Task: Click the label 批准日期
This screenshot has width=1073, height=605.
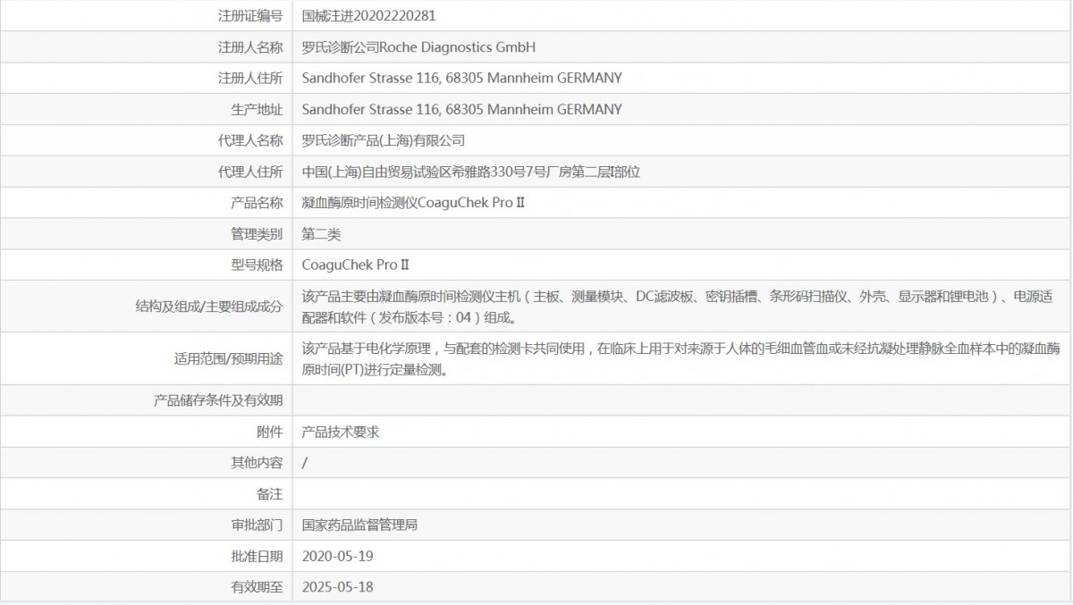Action: (257, 556)
